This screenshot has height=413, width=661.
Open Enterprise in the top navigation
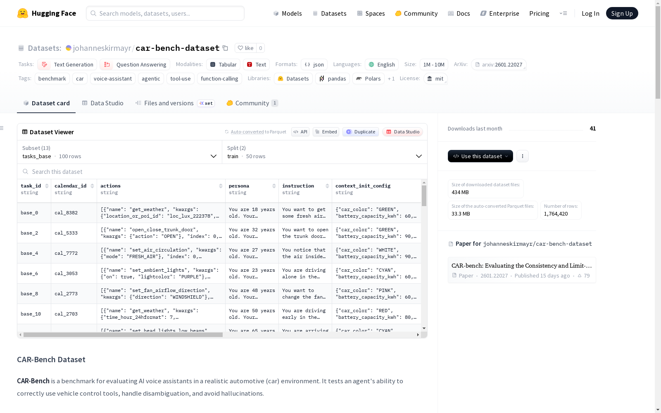point(500,13)
